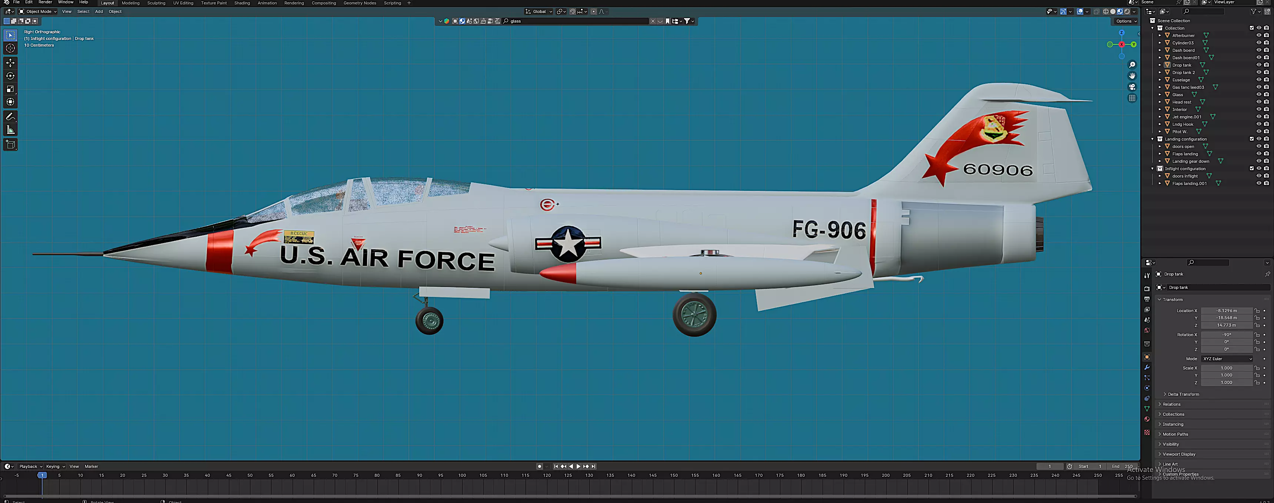Uncheck Landing configuration collection checkbox
The width and height of the screenshot is (1274, 503).
pos(1252,139)
